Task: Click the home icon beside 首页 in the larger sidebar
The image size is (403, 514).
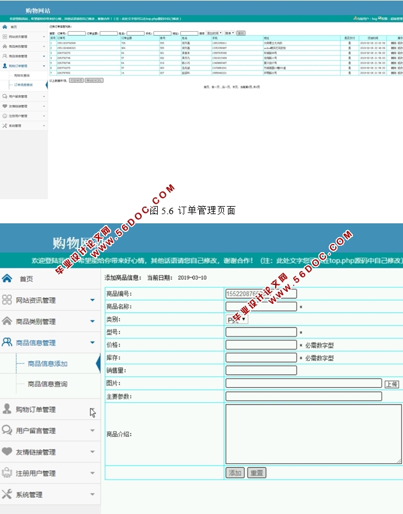Action: 7,278
